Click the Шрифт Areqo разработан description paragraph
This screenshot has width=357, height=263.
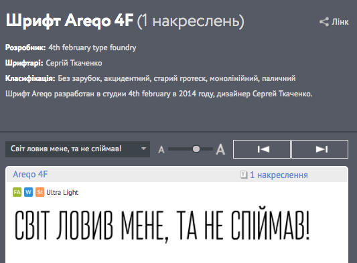(159, 94)
